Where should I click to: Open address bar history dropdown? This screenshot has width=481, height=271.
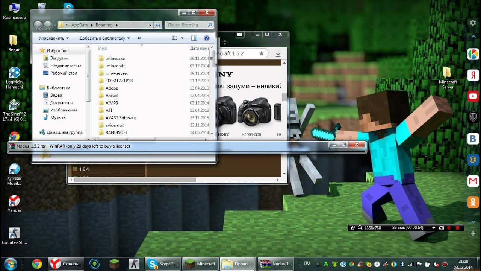150,25
